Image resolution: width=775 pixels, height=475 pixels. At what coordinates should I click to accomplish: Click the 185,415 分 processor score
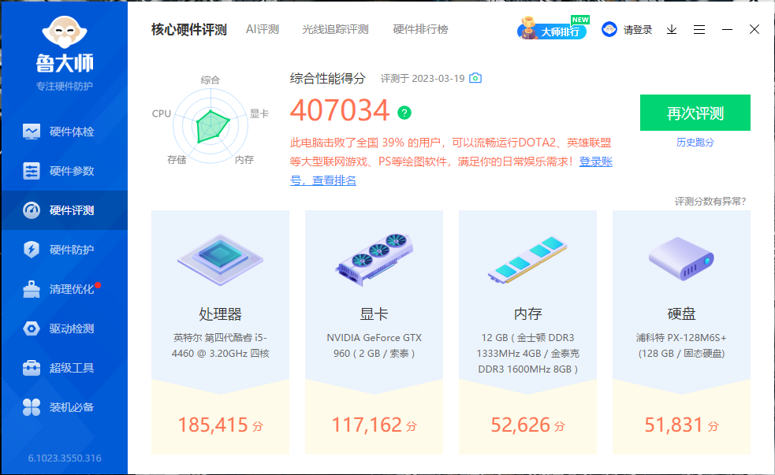(x=221, y=425)
